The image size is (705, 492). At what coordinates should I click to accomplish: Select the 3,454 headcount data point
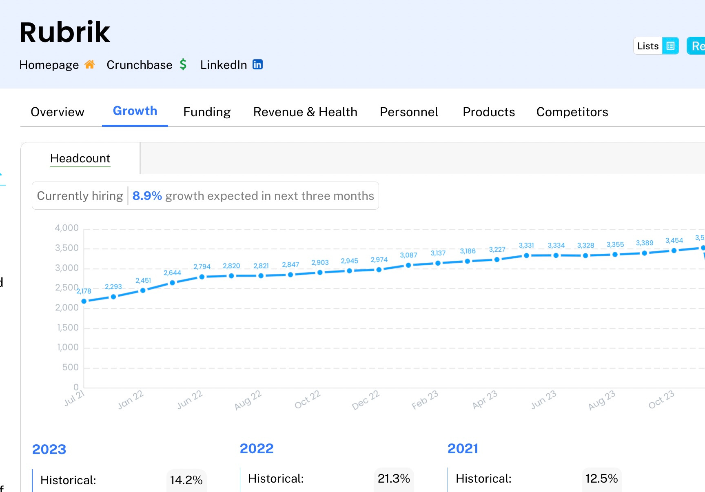(674, 250)
